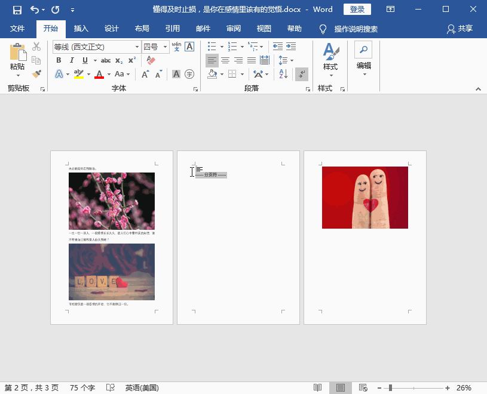
Task: Open the 文件 menu
Action: tap(17, 29)
